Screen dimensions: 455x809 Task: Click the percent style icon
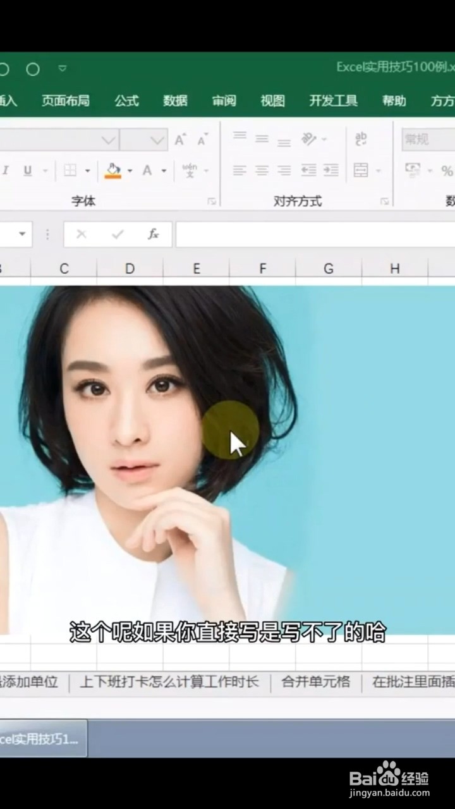447,171
